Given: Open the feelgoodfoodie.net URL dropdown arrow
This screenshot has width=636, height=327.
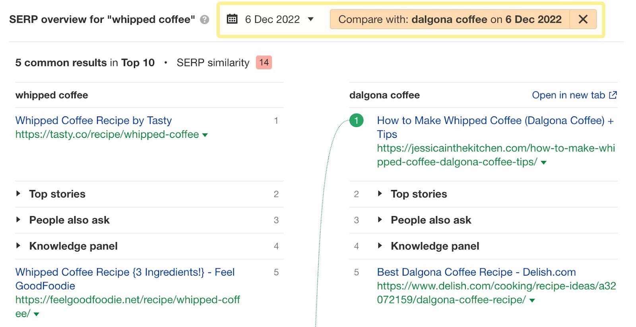Looking at the screenshot, I should point(37,314).
